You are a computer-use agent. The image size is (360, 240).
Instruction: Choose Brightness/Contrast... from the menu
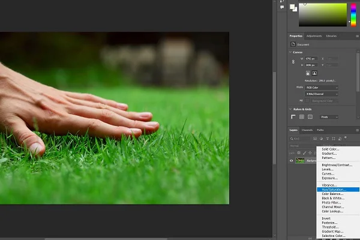pos(338,165)
